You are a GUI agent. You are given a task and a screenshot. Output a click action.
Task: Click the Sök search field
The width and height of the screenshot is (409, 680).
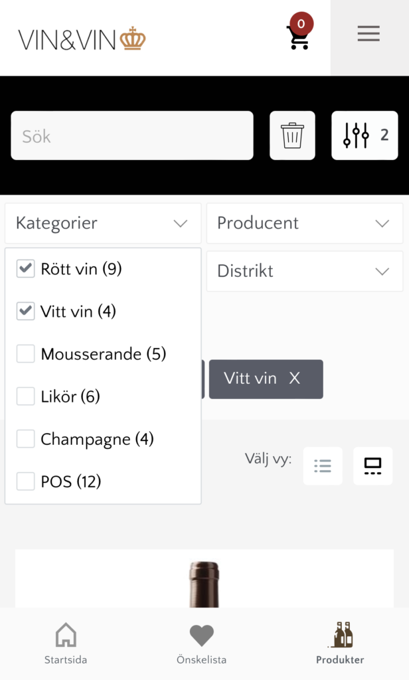click(131, 136)
